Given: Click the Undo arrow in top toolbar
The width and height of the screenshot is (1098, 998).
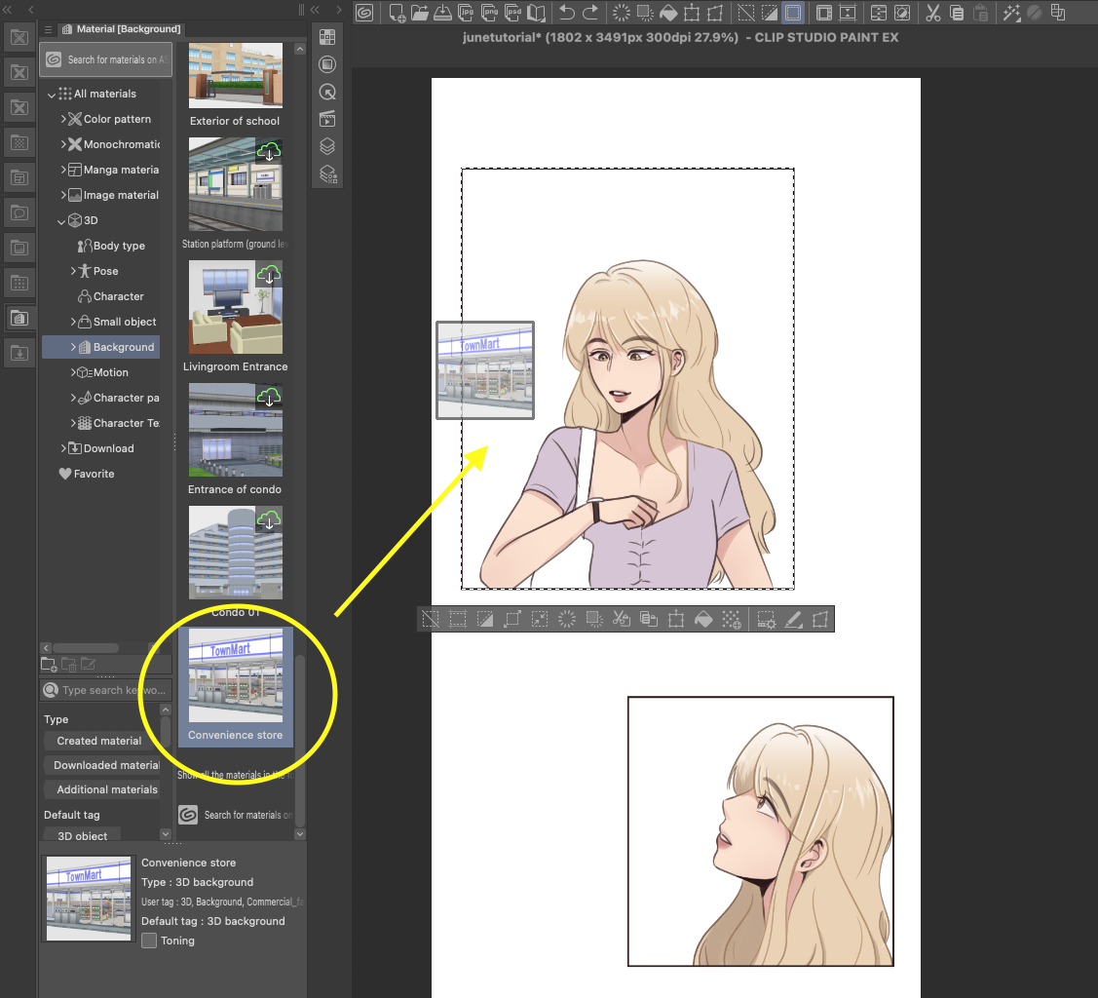Looking at the screenshot, I should [x=567, y=14].
